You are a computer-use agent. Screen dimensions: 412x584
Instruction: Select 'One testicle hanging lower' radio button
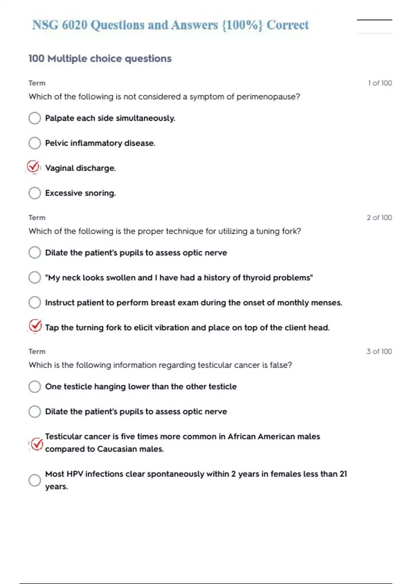point(35,386)
